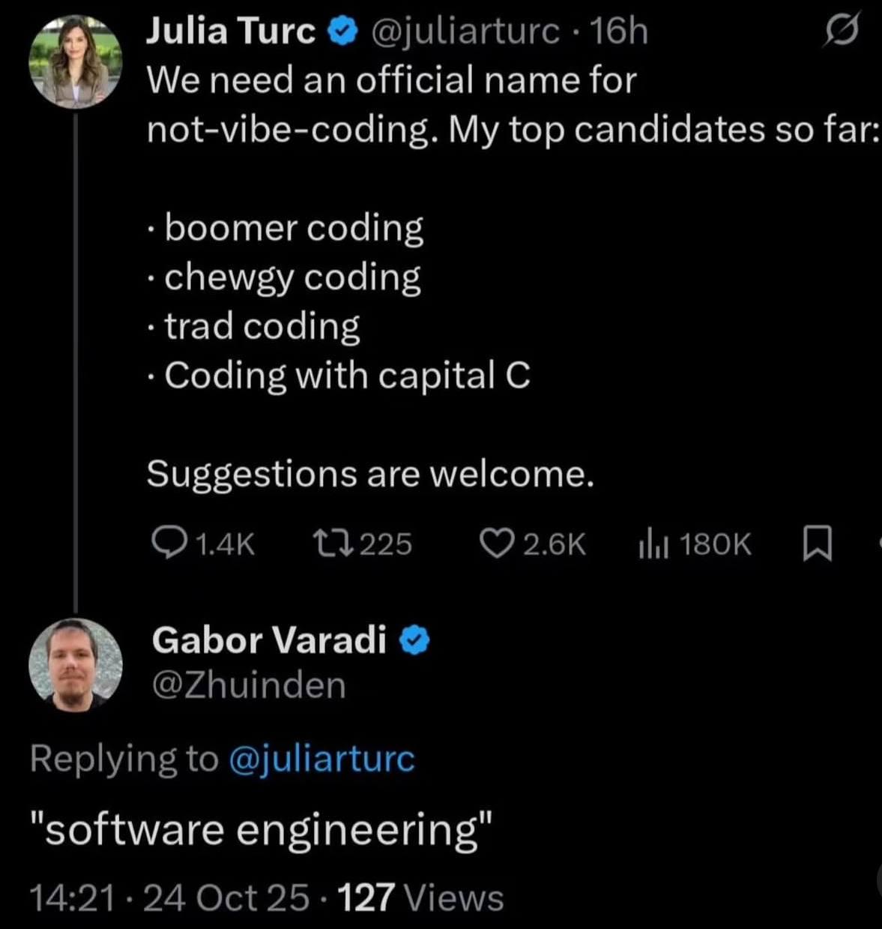882x929 pixels.
Task: Open the @juliarturc mention in the reply line
Action: pos(321,758)
